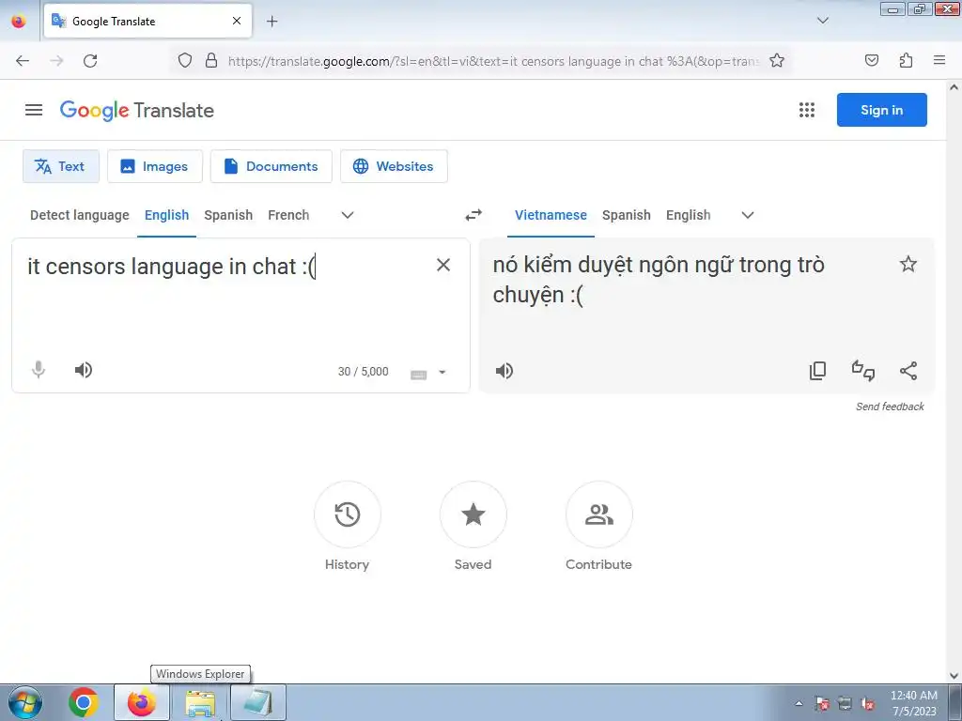The width and height of the screenshot is (962, 721).
Task: Toggle the virtual keyboard icon
Action: (x=418, y=374)
